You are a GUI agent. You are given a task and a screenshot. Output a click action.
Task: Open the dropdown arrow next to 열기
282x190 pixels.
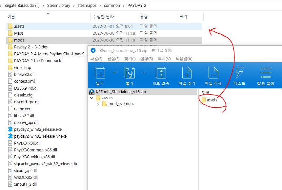click(x=114, y=73)
